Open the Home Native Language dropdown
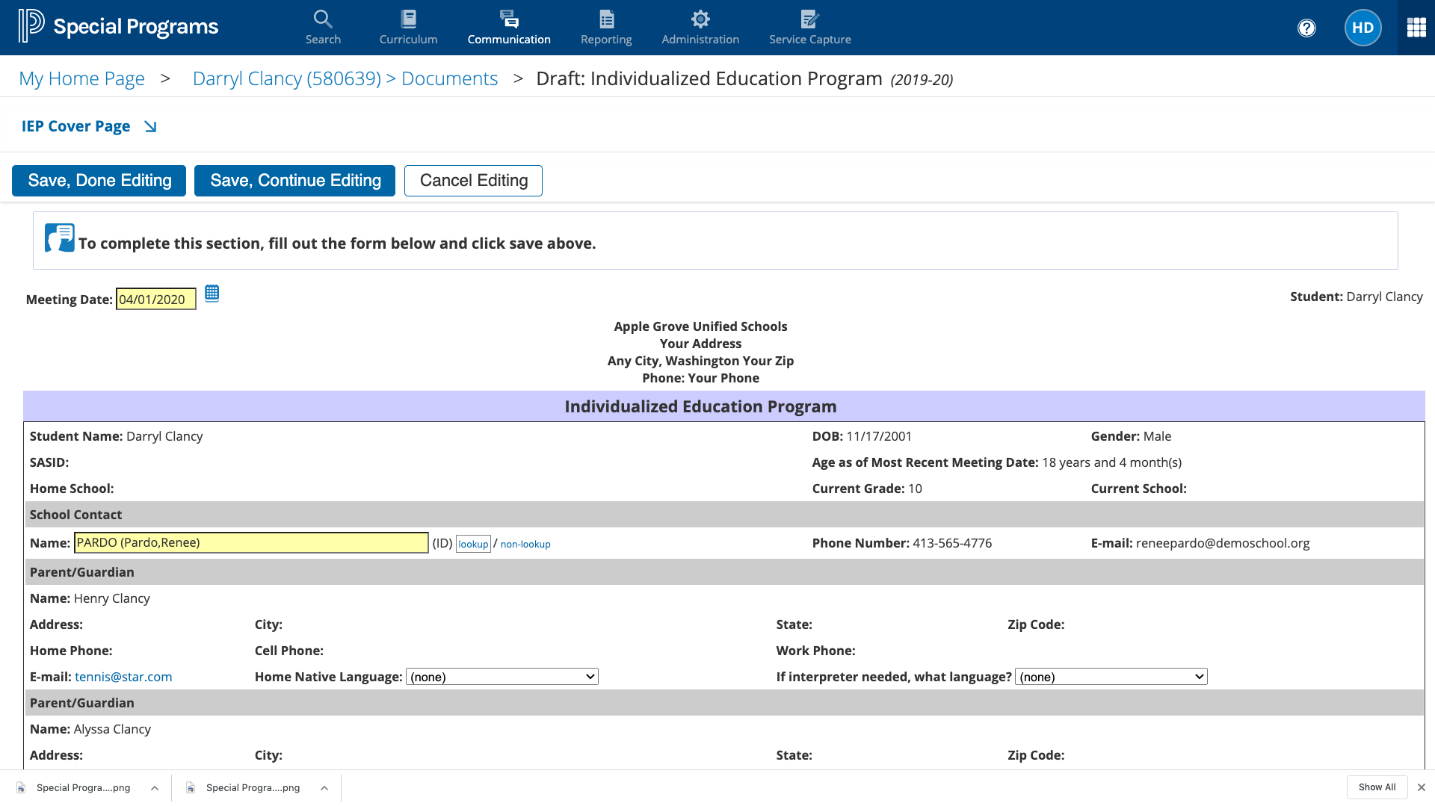Screen dimensions: 1435x806 pyautogui.click(x=502, y=676)
